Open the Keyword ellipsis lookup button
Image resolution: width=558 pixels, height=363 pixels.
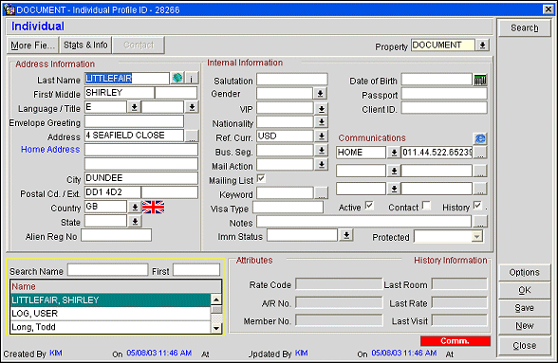tap(321, 193)
